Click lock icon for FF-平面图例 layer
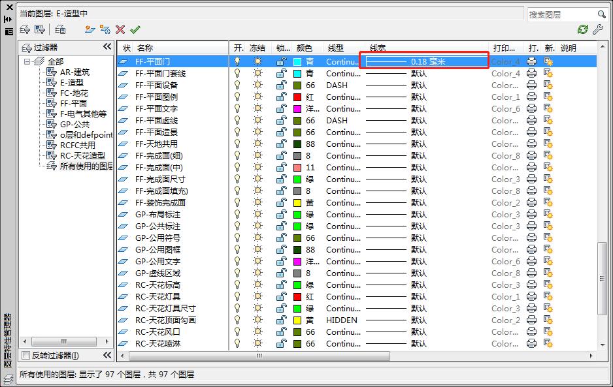Viewport: 613px width, 387px height. coord(282,97)
